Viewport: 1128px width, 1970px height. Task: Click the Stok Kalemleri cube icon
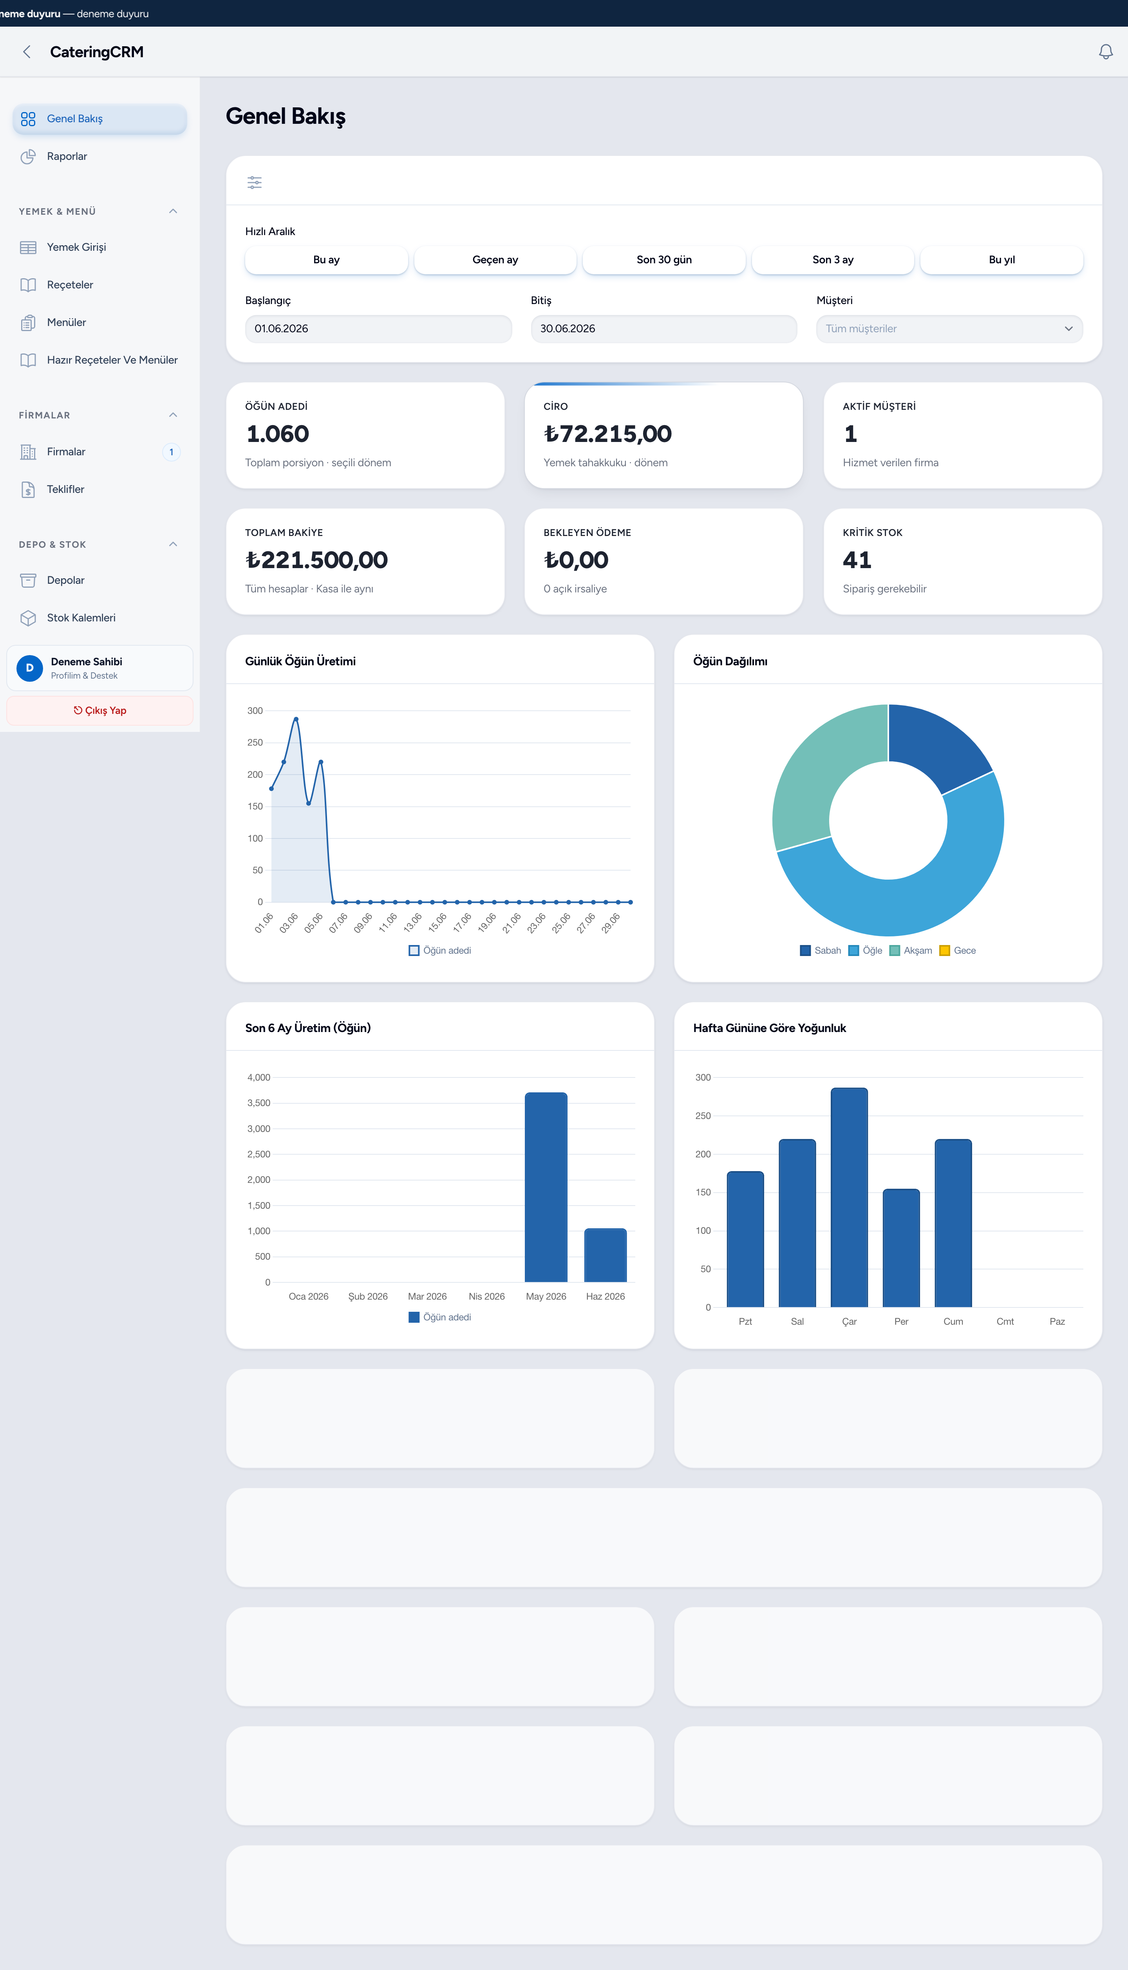click(x=28, y=617)
